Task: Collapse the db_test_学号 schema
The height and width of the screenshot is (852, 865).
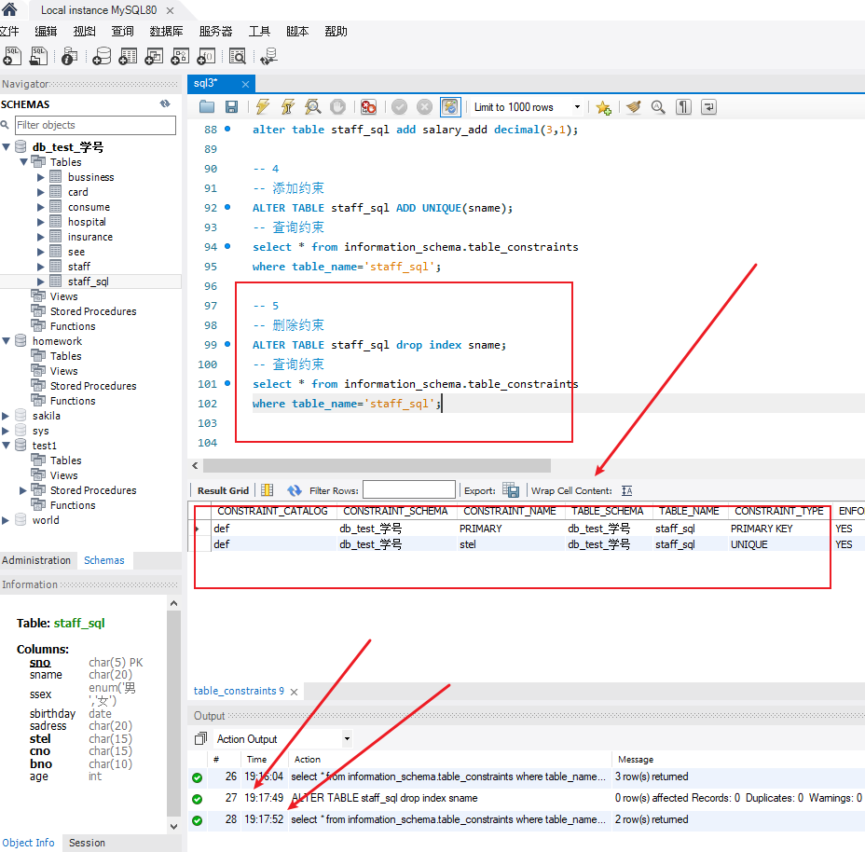Action: click(x=7, y=146)
